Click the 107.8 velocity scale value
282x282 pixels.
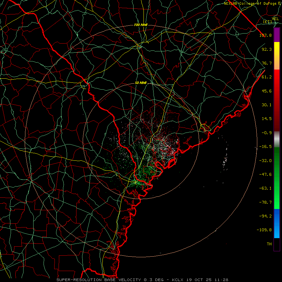tap(265, 35)
